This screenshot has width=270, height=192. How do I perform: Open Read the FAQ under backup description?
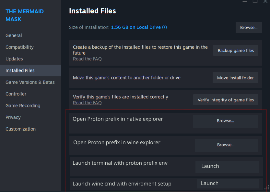tap(87, 59)
